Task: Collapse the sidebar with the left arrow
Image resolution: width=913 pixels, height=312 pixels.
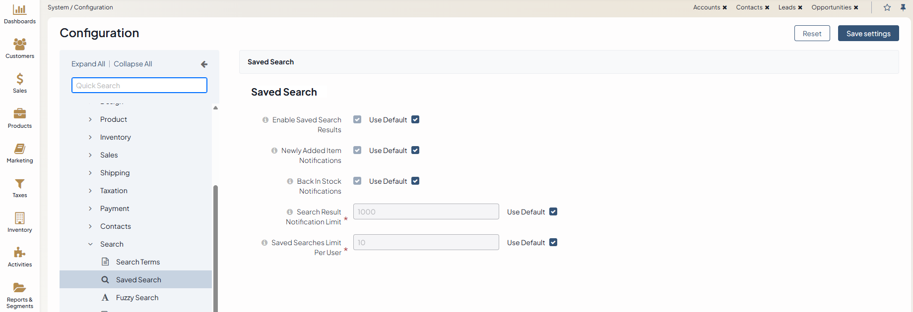Action: (x=204, y=64)
